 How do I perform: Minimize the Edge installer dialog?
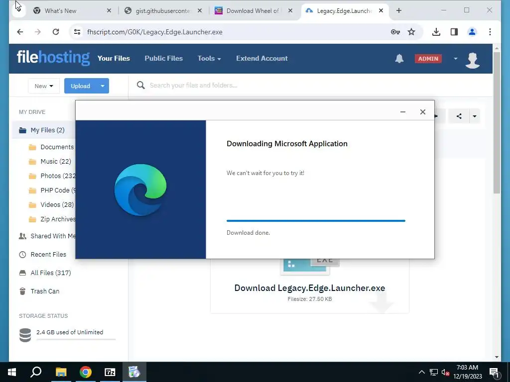pyautogui.click(x=402, y=112)
